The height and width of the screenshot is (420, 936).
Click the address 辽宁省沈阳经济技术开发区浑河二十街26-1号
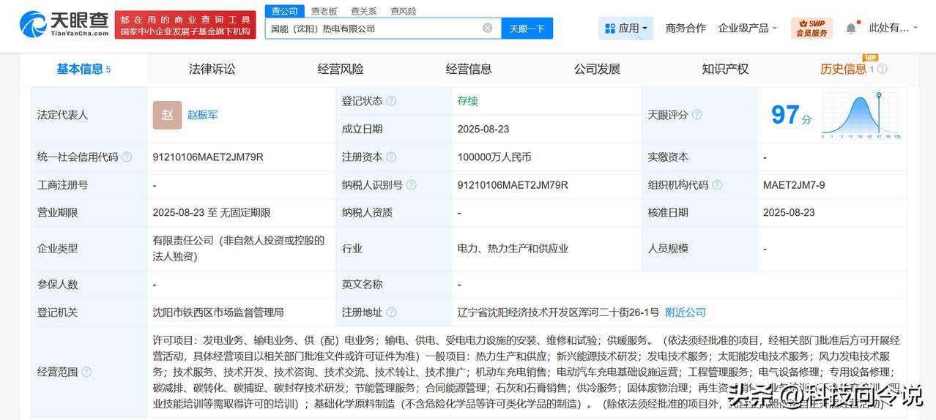click(x=558, y=312)
